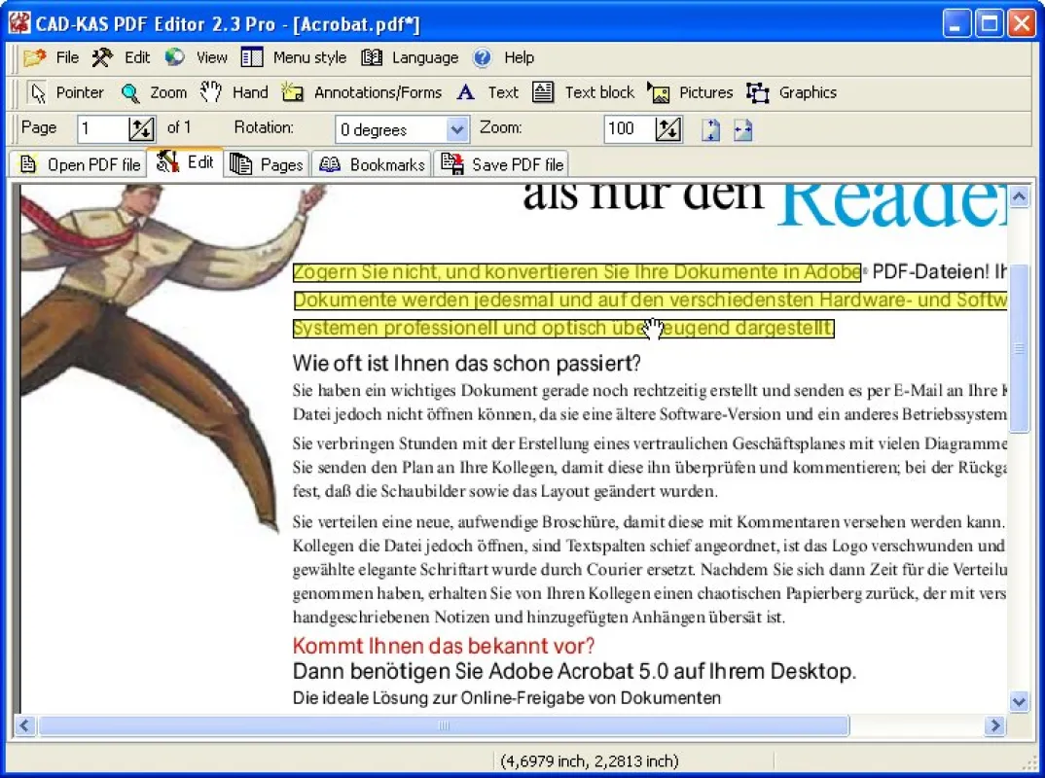Click into the Page number field
1045x778 pixels.
102,128
